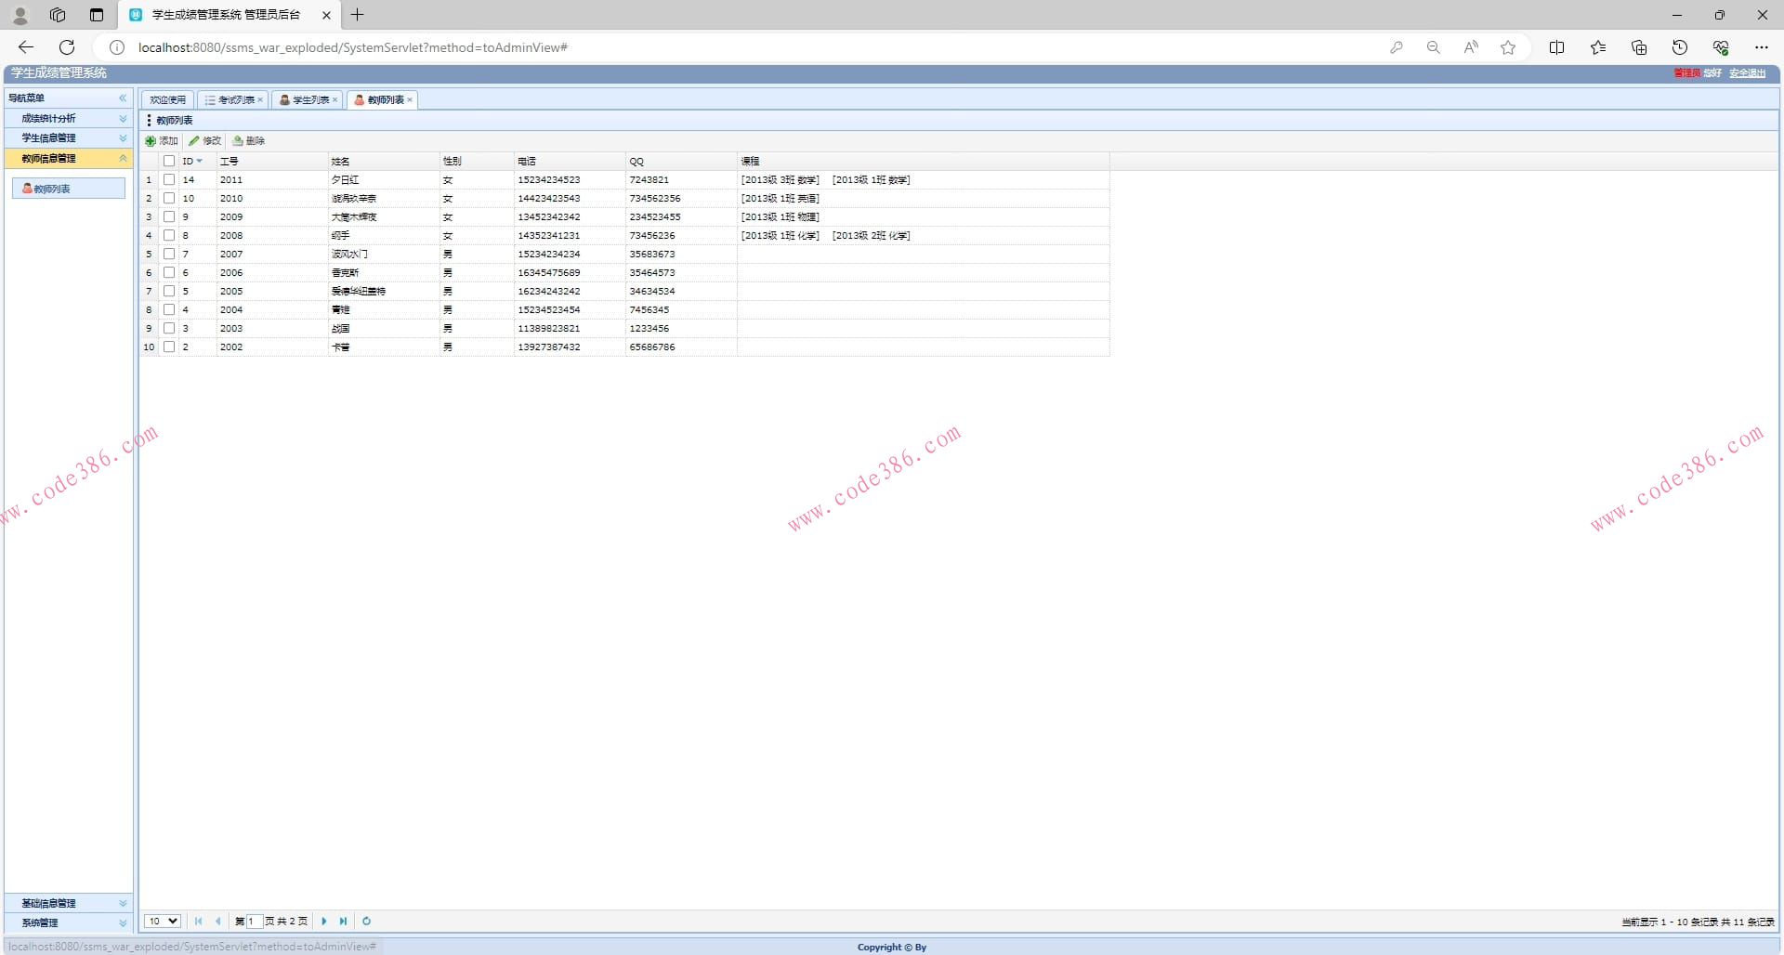Open the page size dropdown showing 10
The image size is (1784, 955).
[x=163, y=922]
